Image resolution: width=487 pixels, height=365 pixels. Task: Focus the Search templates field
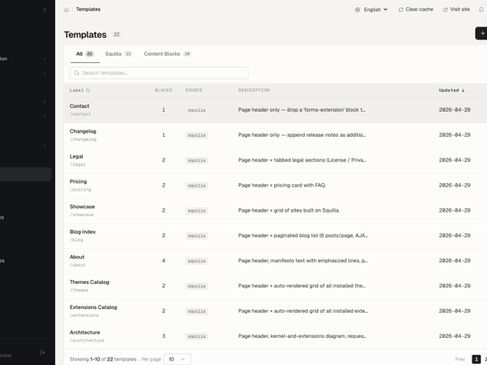[159, 73]
